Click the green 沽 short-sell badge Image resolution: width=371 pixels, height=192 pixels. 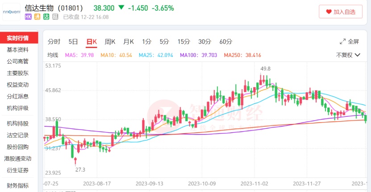[46, 17]
